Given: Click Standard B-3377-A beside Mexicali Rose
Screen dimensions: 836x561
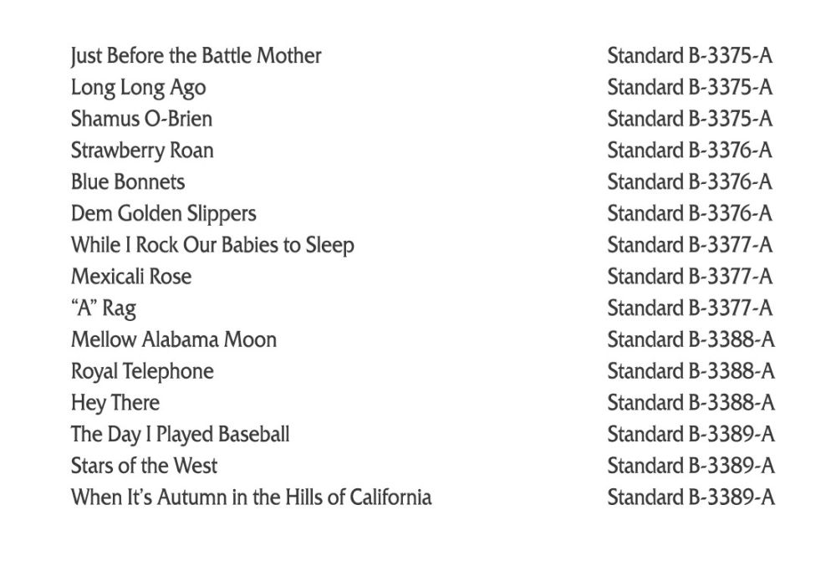Looking at the screenshot, I should coord(690,276).
